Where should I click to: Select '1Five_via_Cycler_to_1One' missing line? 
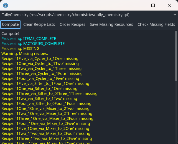(x=40, y=59)
